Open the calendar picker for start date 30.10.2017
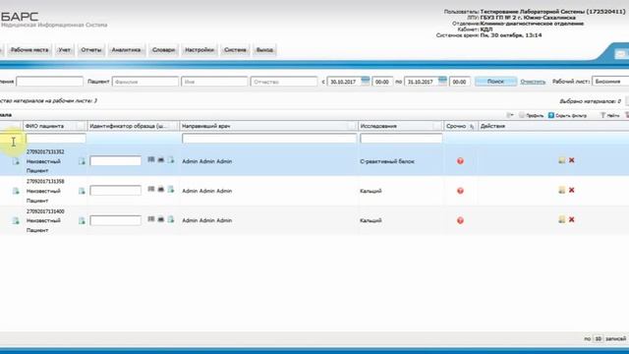Screen dimensions: 629x354 pyautogui.click(x=365, y=81)
